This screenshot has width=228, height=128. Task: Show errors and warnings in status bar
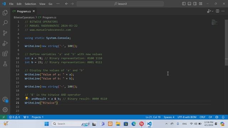(x=15, y=117)
